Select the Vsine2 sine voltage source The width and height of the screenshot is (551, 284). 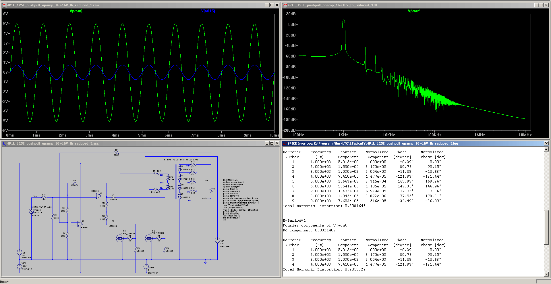(x=31, y=211)
